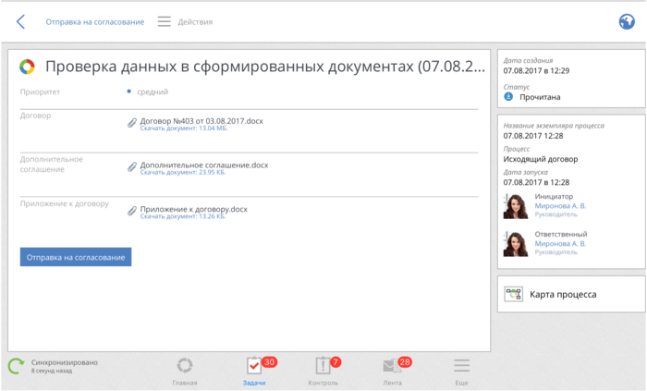Viewport: 647px width, 391px height.
Task: Click the globe icon in top-right corner
Action: pyautogui.click(x=627, y=21)
